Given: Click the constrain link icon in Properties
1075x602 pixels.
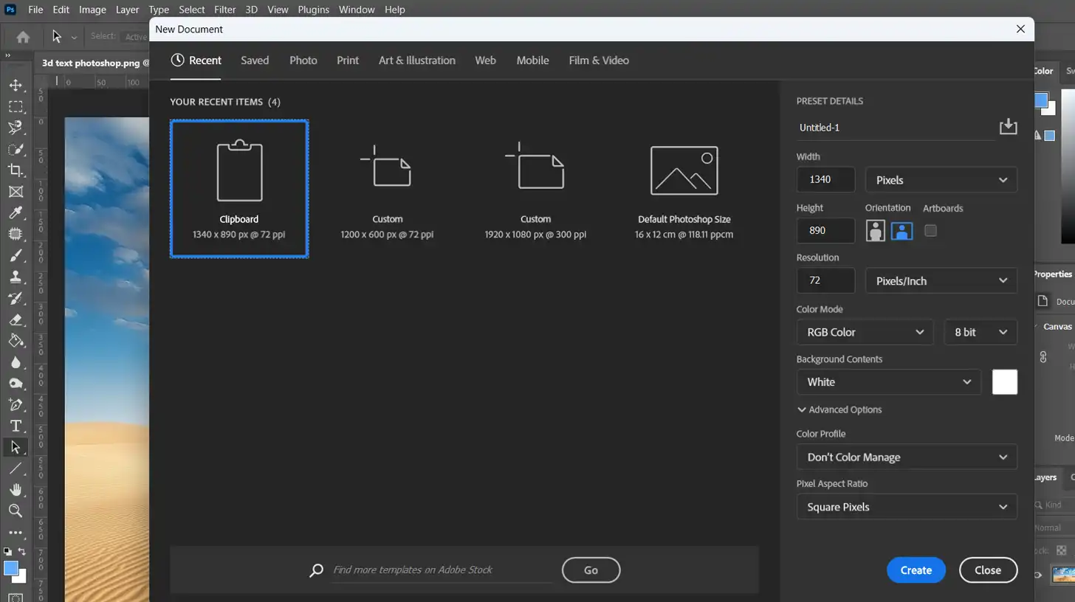Looking at the screenshot, I should tap(1043, 357).
